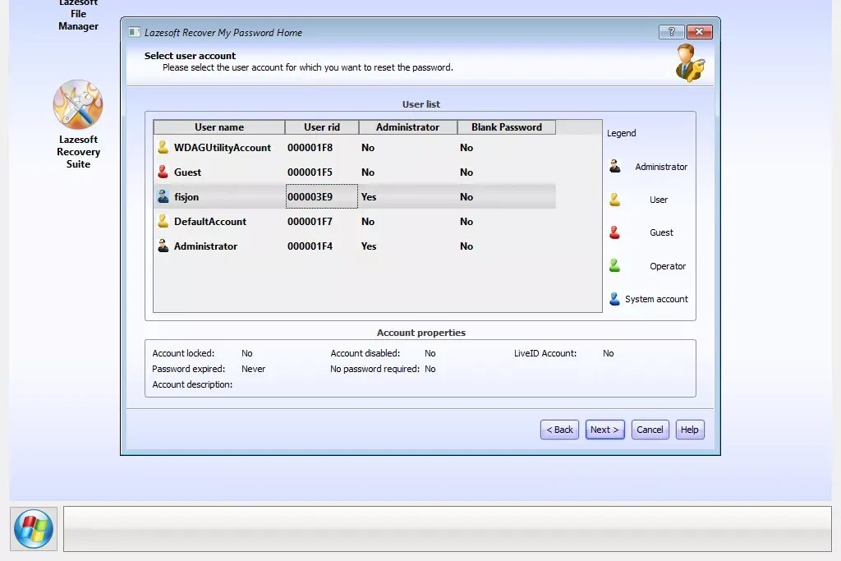This screenshot has height=561, width=841.
Task: Click the Administrator legend icon
Action: pyautogui.click(x=614, y=166)
